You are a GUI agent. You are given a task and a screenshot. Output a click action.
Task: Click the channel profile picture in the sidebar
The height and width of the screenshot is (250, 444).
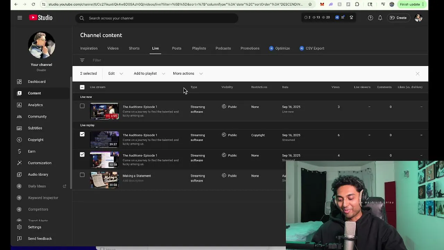41,45
